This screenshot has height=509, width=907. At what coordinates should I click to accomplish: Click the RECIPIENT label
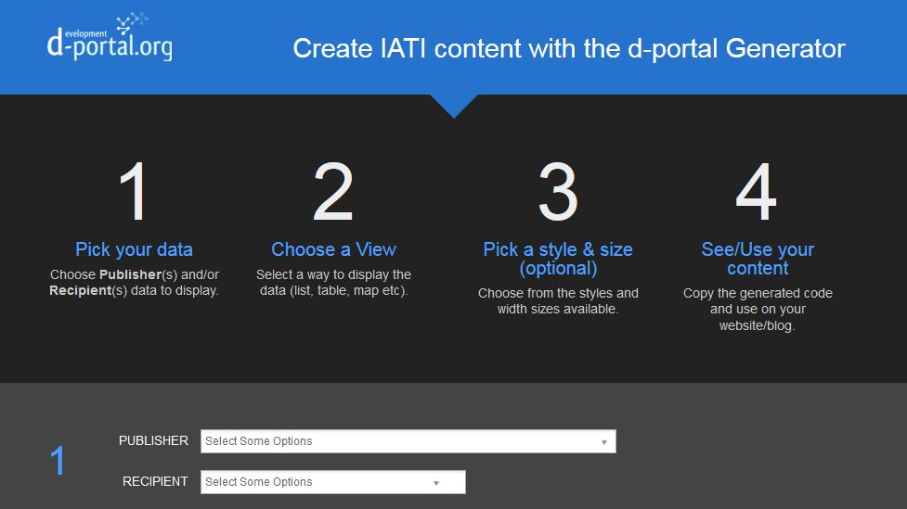point(155,481)
